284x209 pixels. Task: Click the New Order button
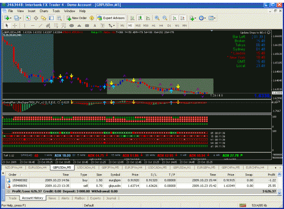(x=77, y=18)
